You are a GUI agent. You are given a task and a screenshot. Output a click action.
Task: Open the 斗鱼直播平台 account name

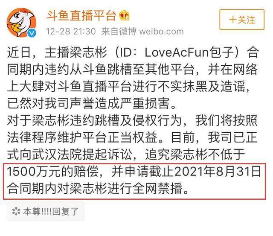point(81,15)
